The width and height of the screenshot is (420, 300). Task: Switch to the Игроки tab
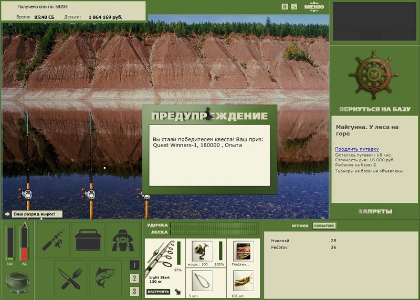point(300,226)
